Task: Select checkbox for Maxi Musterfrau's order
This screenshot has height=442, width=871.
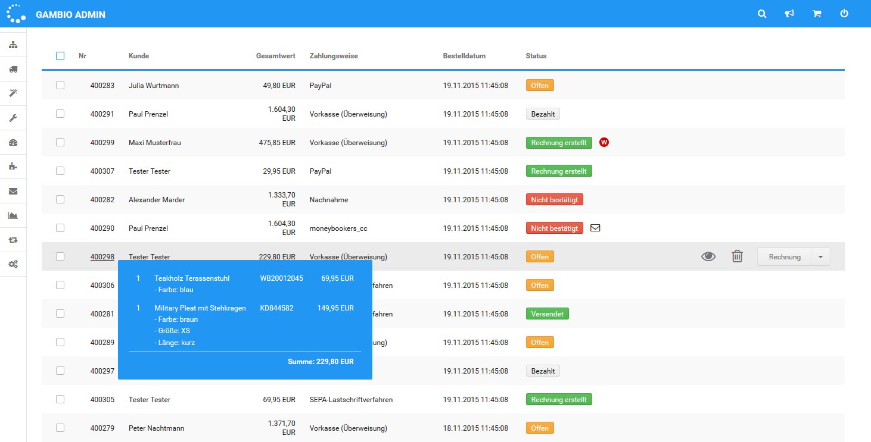Action: coord(60,142)
